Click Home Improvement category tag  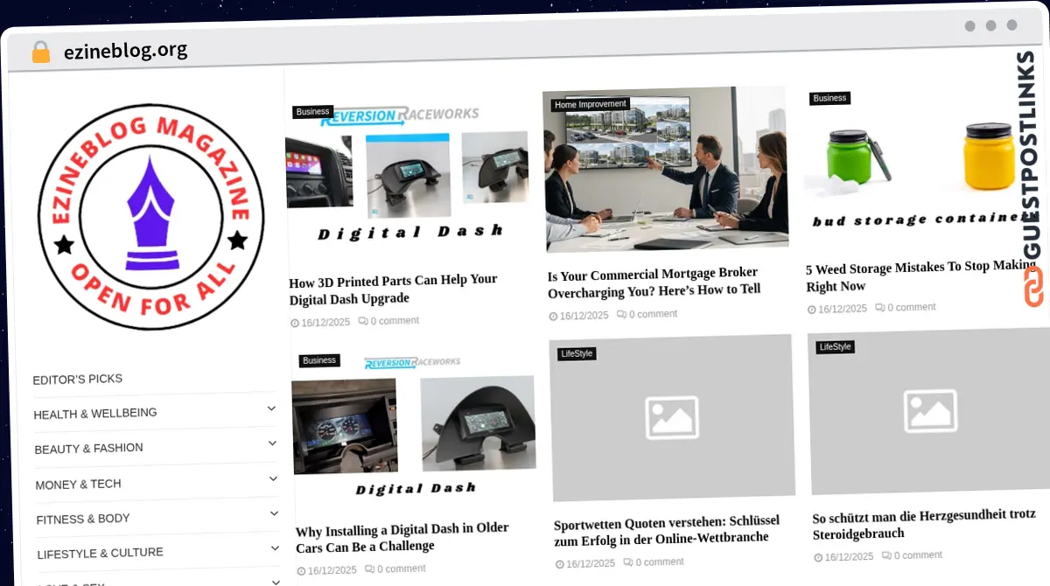591,104
